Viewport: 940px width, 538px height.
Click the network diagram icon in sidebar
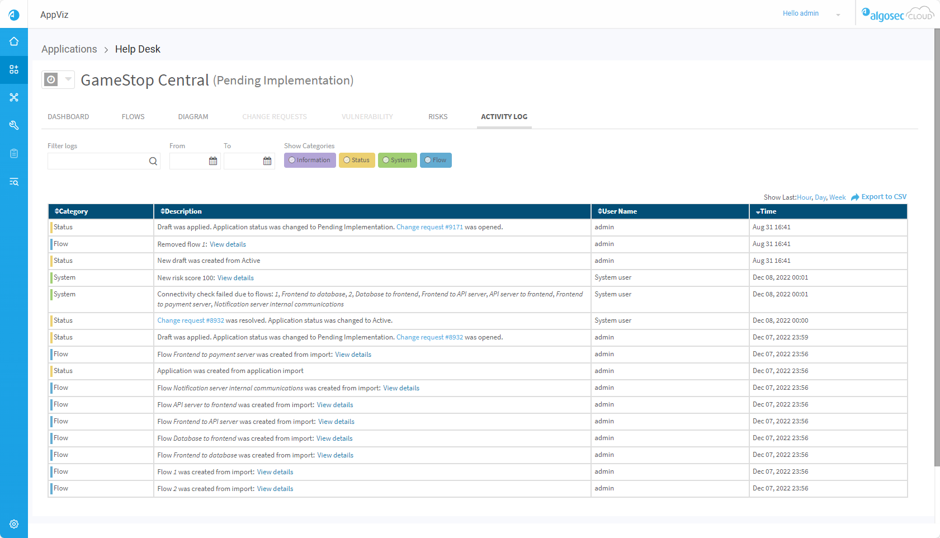tap(14, 97)
